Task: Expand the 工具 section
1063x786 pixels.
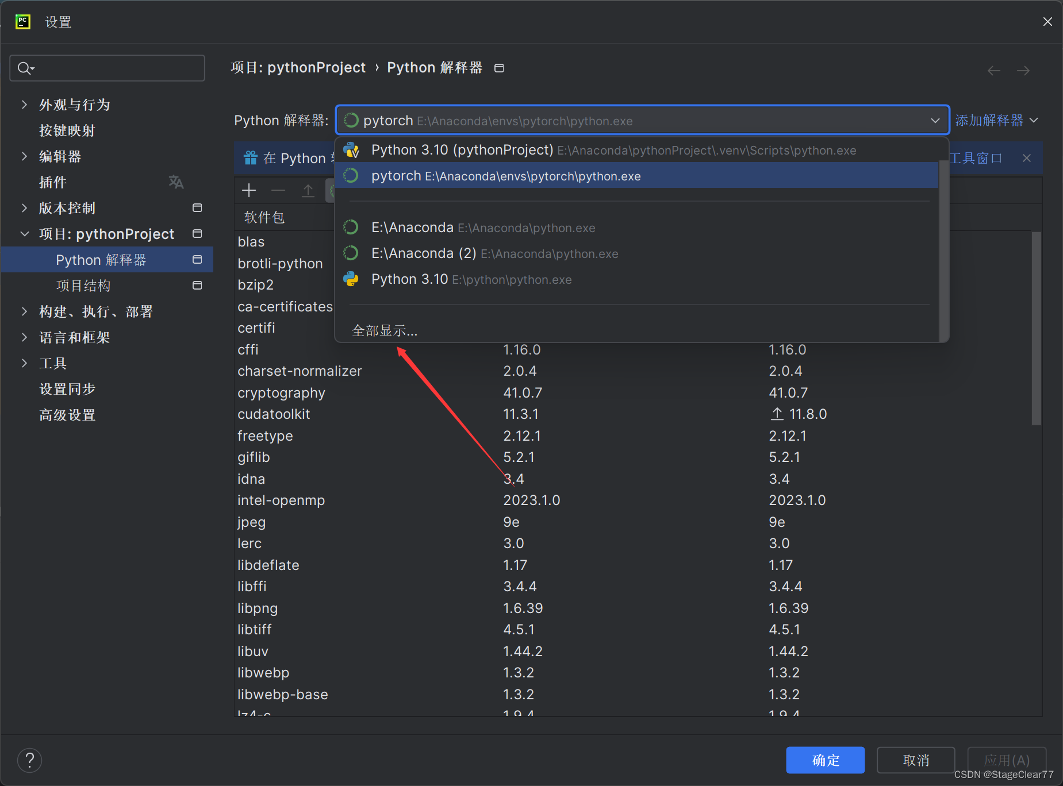Action: (24, 363)
